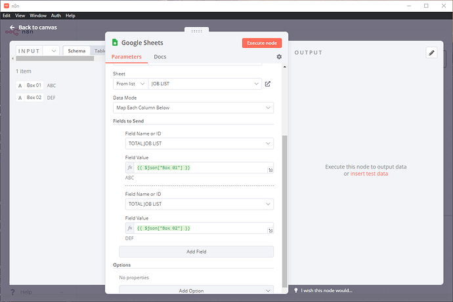Screen dimensions: 453x302
Task: Click the parameters vertical scrollbar thumb
Action: tap(284, 211)
